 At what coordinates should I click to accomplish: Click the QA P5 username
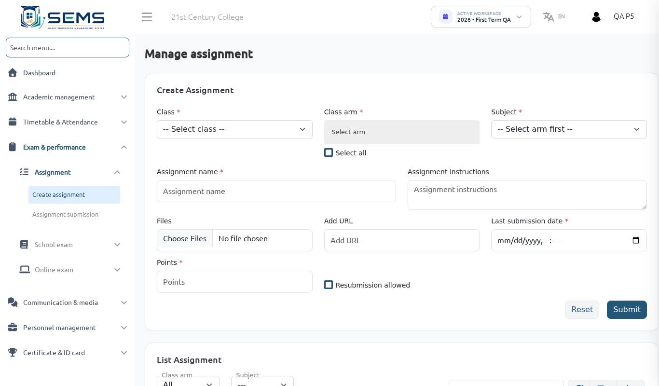pos(624,16)
